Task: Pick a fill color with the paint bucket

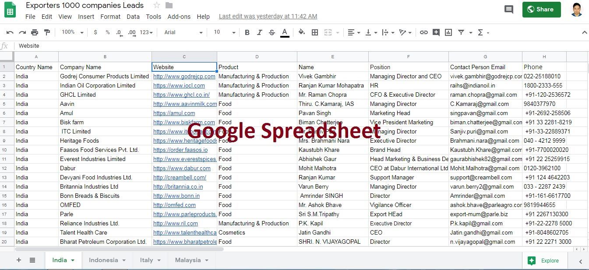Action: click(302, 32)
